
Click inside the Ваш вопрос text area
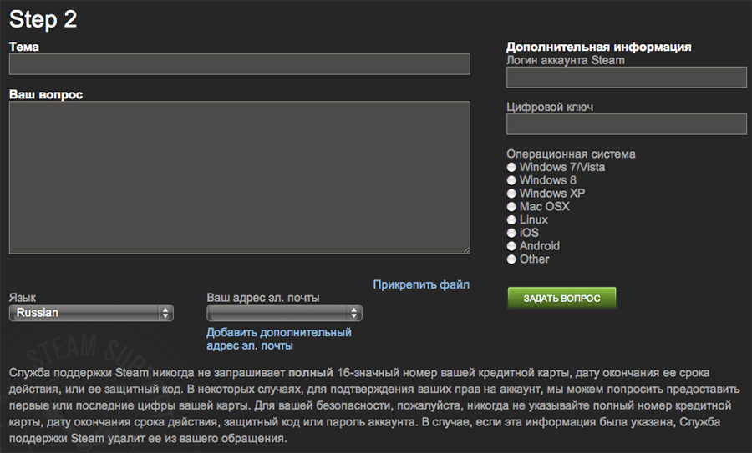point(239,177)
